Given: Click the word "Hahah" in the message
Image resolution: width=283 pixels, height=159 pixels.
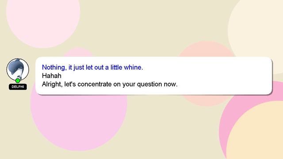Looking at the screenshot, I should pos(52,76).
